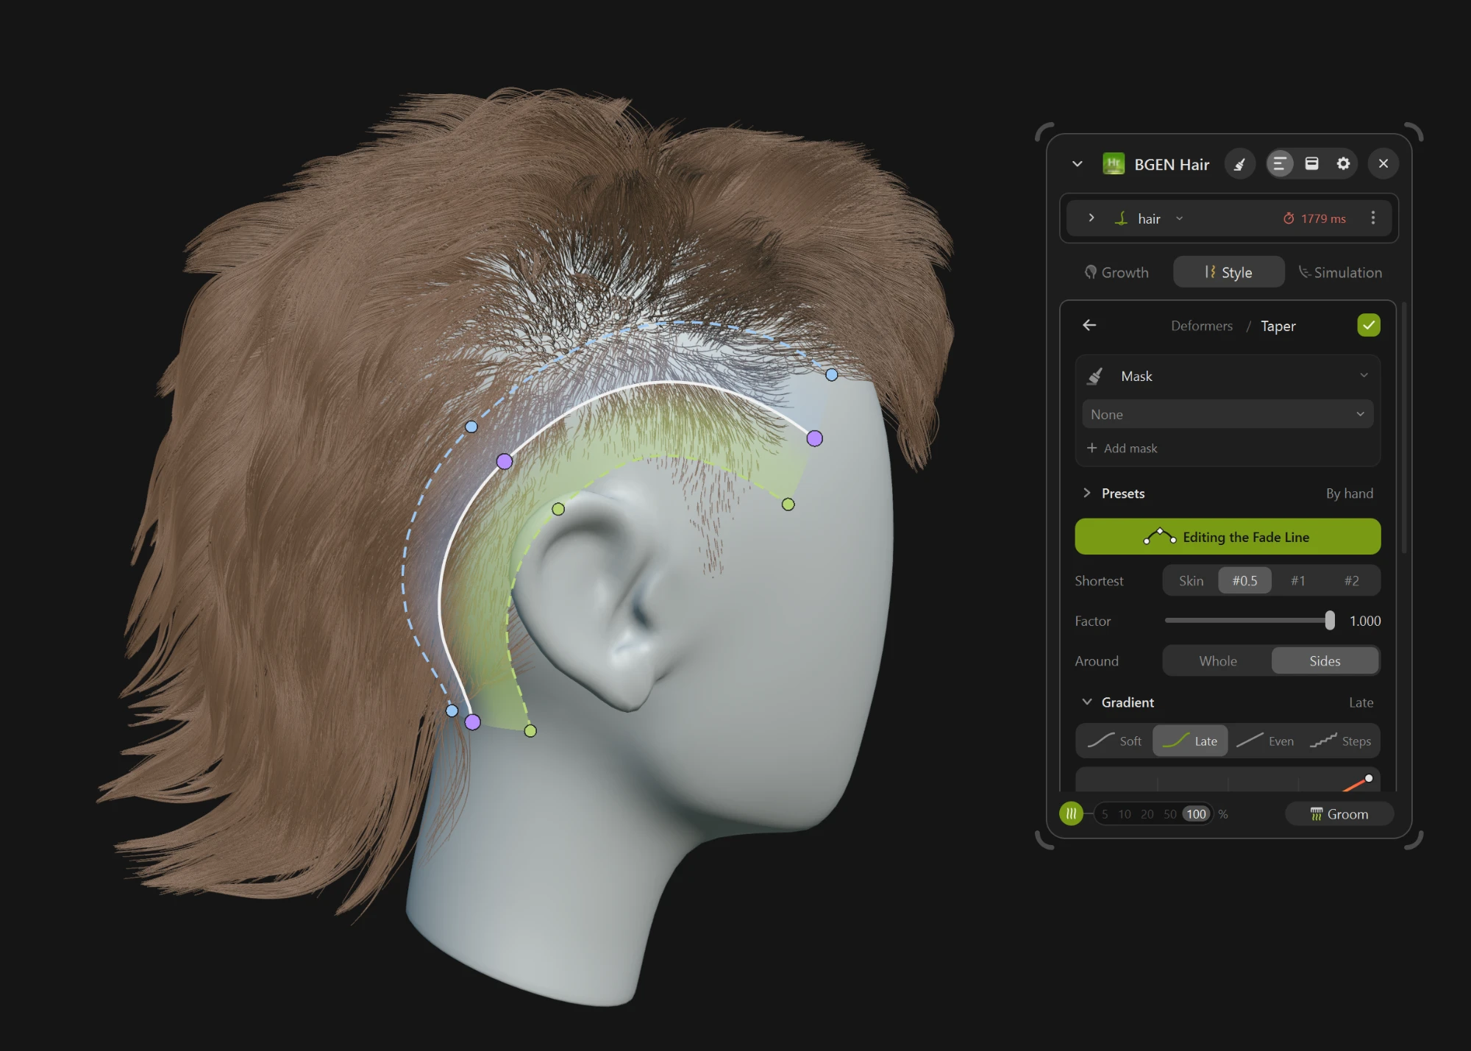Click Add mask
Viewport: 1471px width, 1051px height.
pyautogui.click(x=1122, y=448)
